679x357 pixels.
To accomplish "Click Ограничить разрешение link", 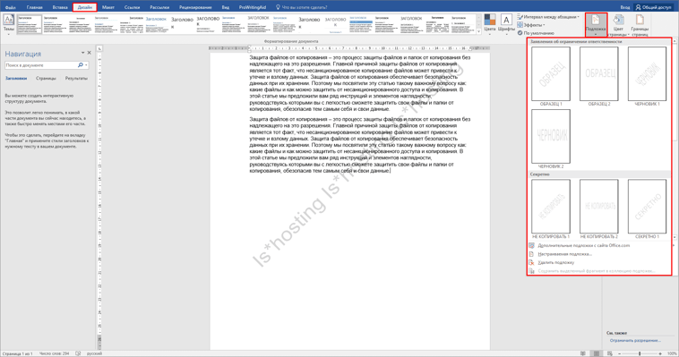I will pos(635,341).
